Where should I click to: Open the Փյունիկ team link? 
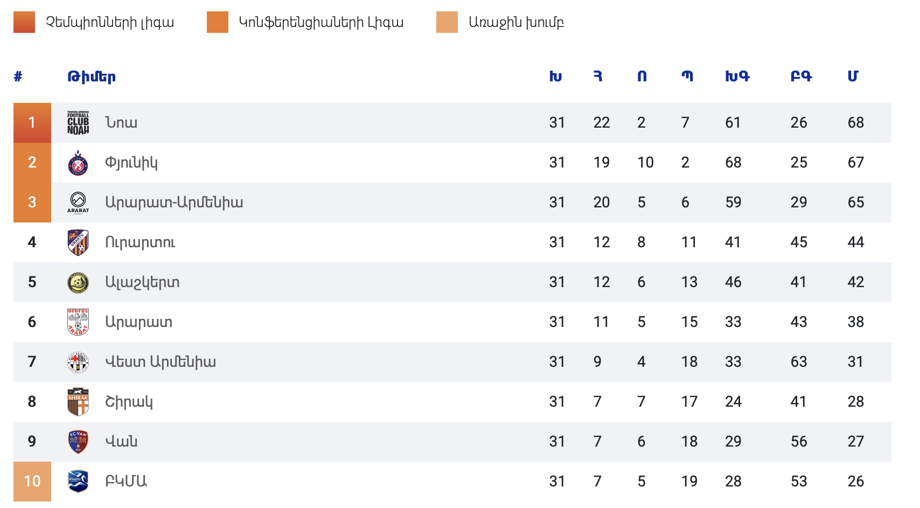131,163
